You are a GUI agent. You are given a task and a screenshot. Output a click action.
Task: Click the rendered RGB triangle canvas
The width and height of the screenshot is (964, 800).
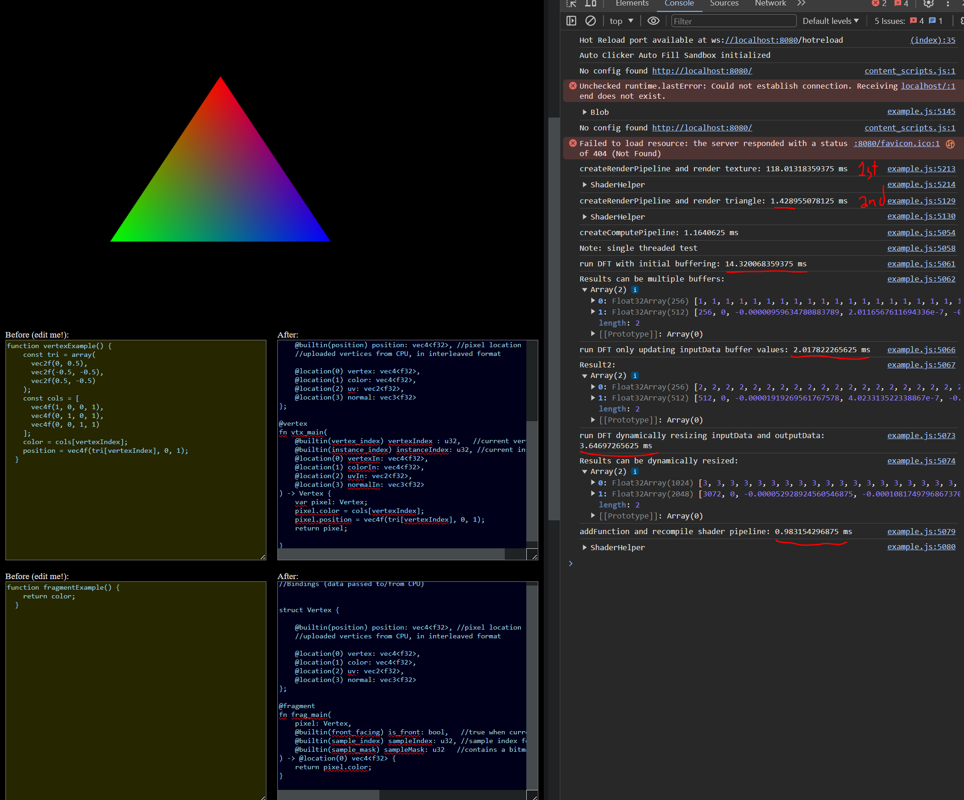pyautogui.click(x=220, y=159)
